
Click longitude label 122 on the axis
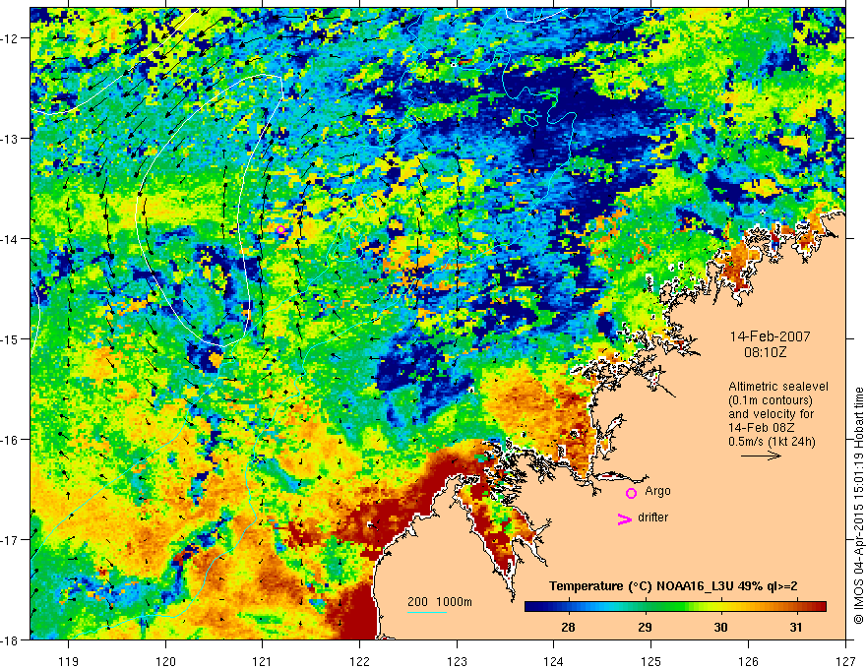[359, 661]
